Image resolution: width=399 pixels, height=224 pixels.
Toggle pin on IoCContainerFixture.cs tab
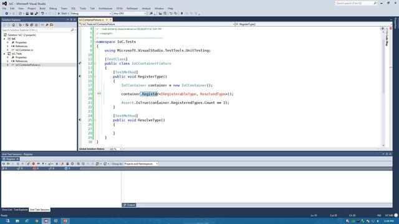pos(107,20)
